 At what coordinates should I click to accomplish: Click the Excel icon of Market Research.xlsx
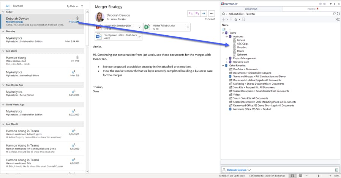[x=147, y=27]
